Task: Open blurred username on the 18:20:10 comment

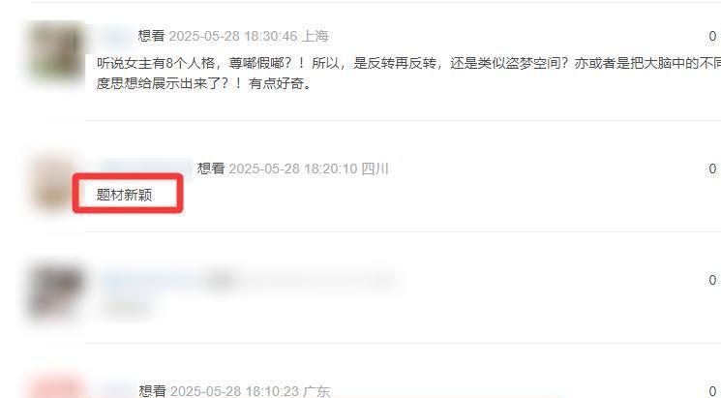Action: click(x=145, y=168)
